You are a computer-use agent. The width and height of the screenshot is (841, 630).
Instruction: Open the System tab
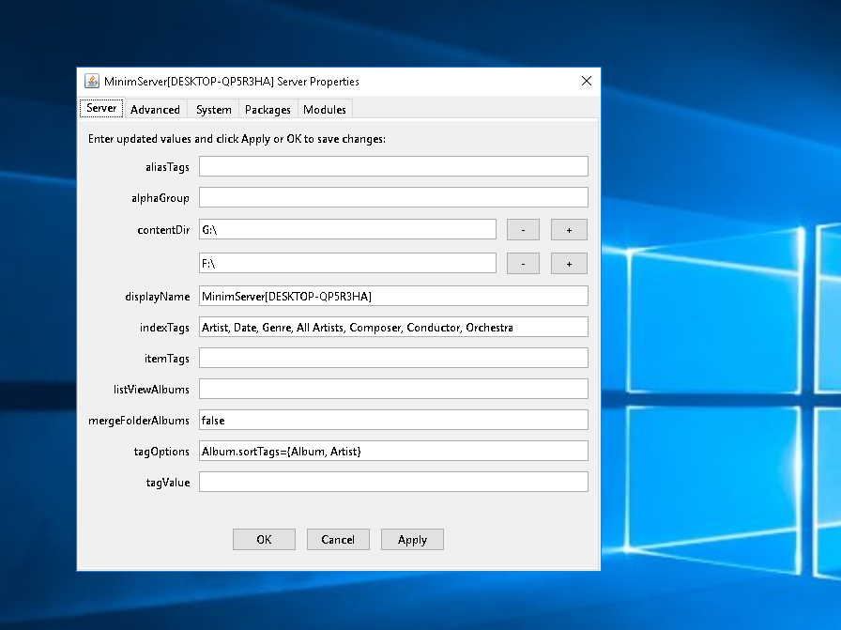[x=212, y=109]
